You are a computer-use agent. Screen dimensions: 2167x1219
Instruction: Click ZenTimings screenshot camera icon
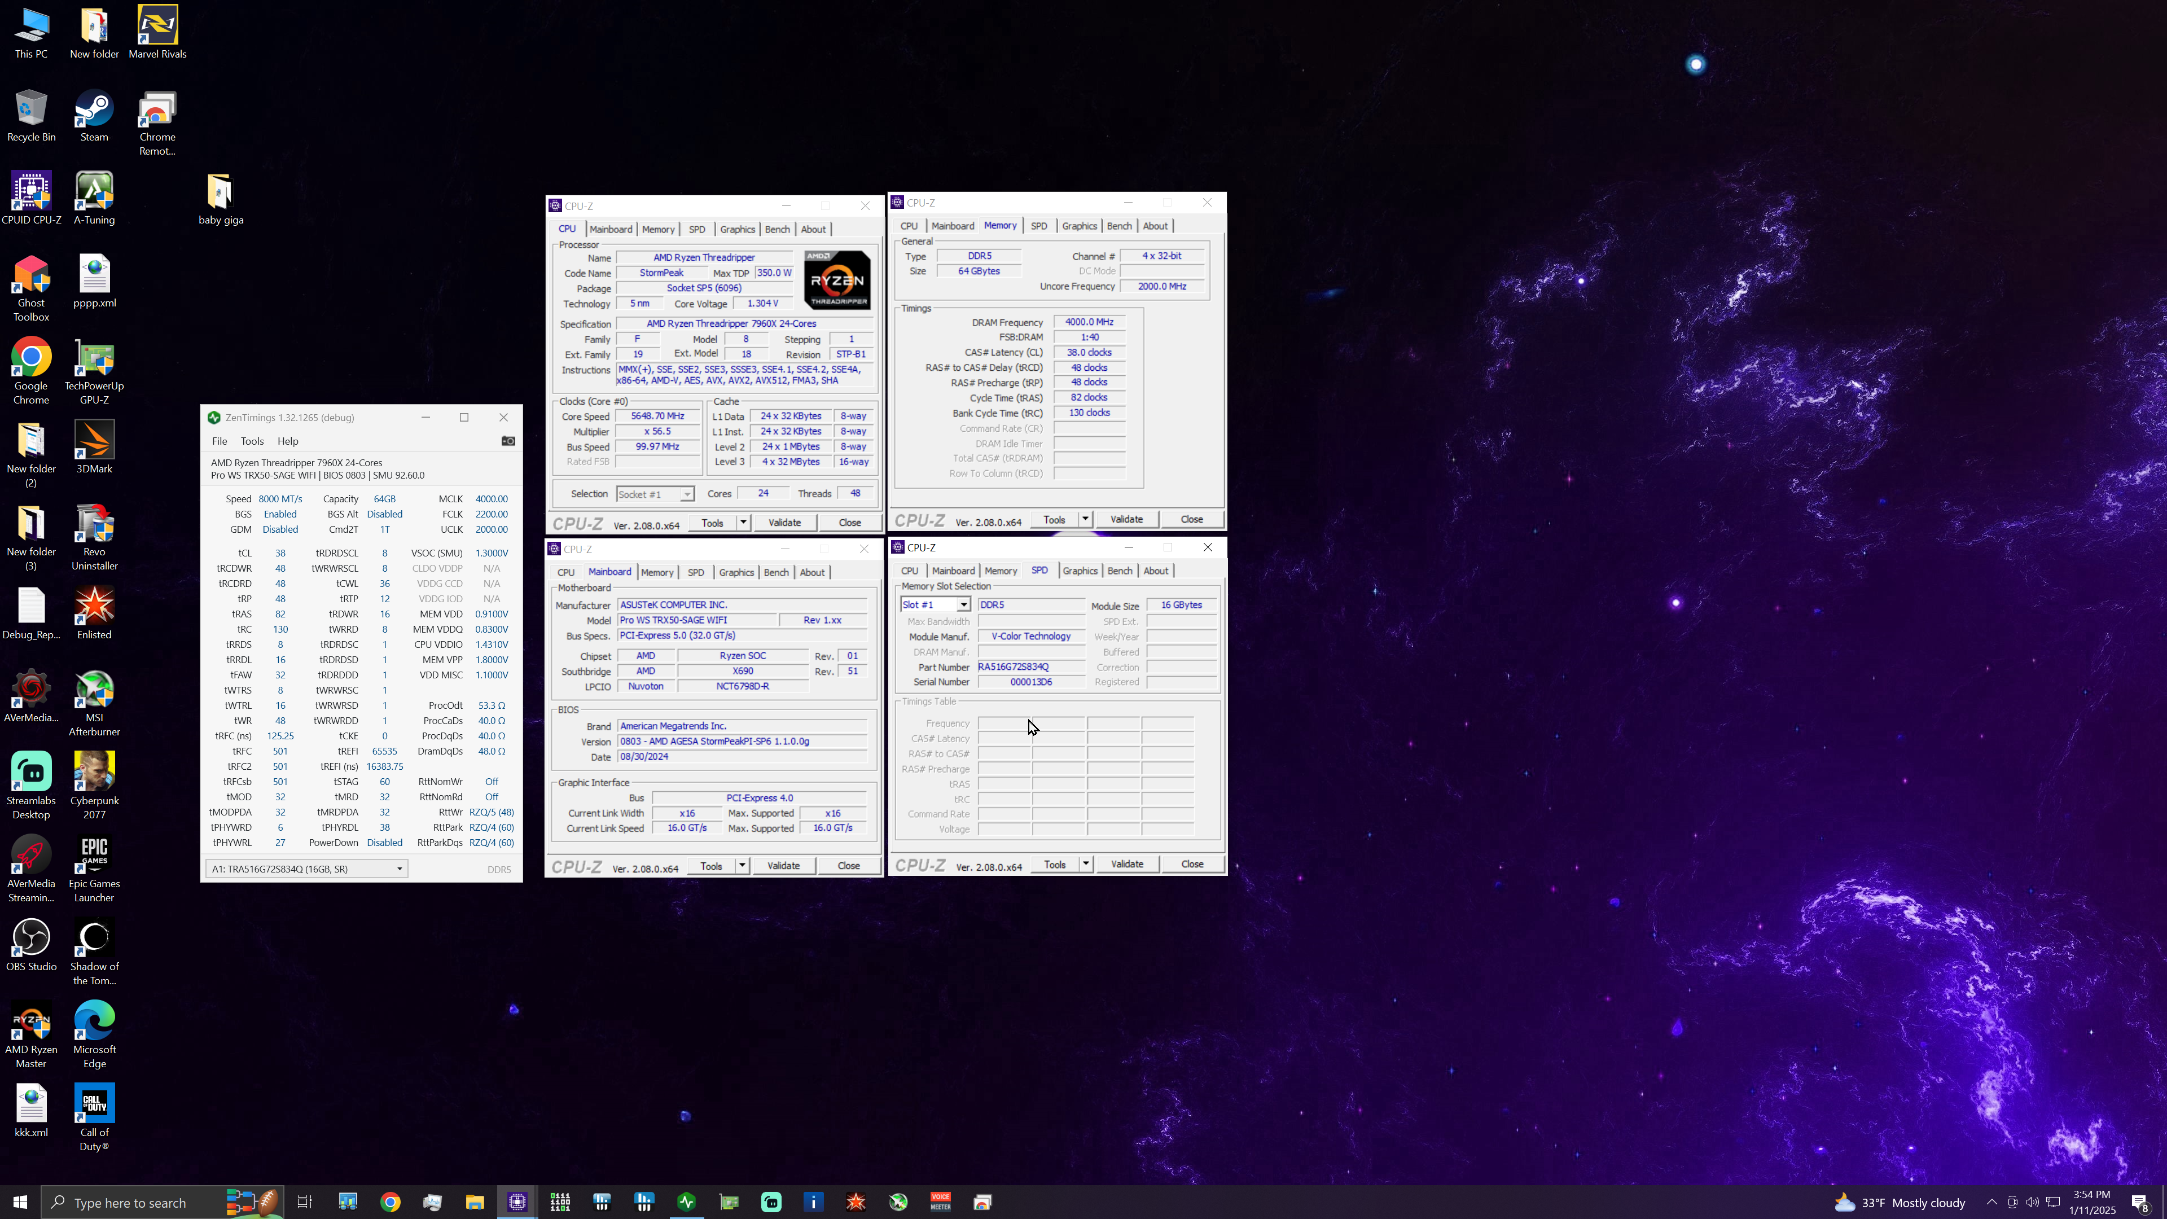508,441
